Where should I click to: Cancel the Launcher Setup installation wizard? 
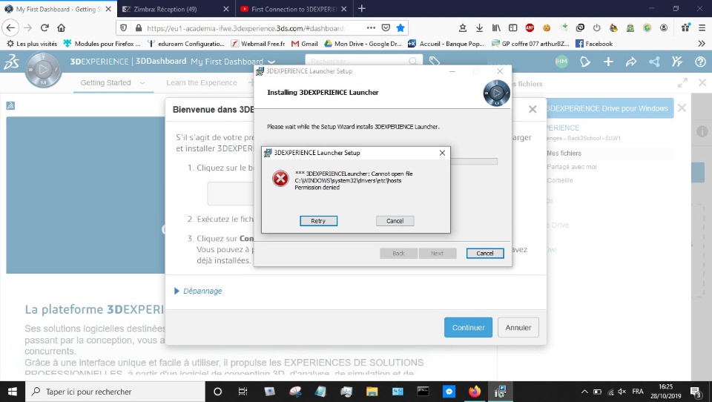(x=484, y=254)
